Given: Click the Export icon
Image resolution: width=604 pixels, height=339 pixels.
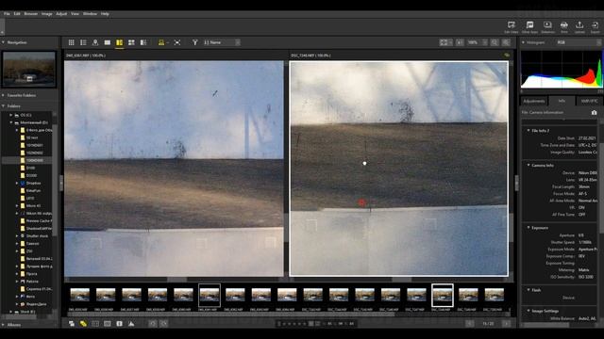Looking at the screenshot, I should tap(596, 27).
